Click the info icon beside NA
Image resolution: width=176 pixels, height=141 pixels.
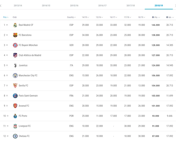(x=167, y=17)
